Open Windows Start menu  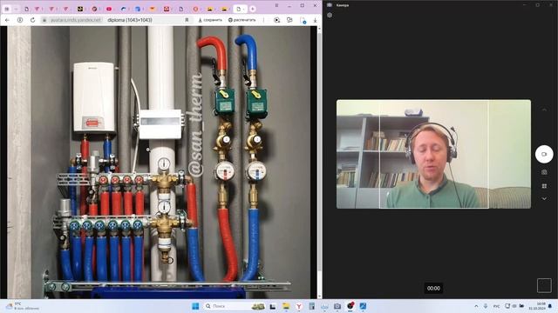pyautogui.click(x=195, y=306)
